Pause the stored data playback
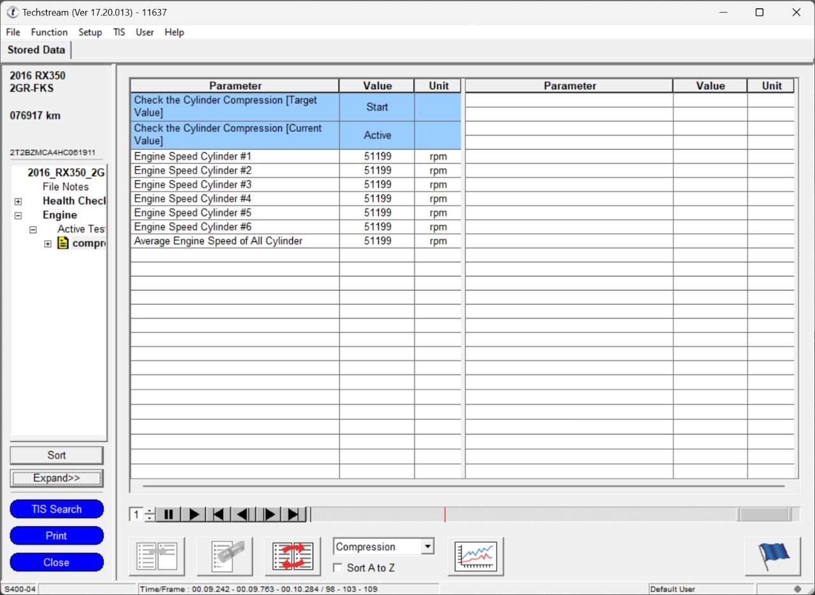Image resolution: width=815 pixels, height=595 pixels. click(169, 514)
